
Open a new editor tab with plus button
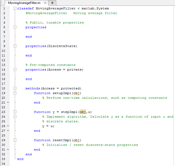(52, 3)
